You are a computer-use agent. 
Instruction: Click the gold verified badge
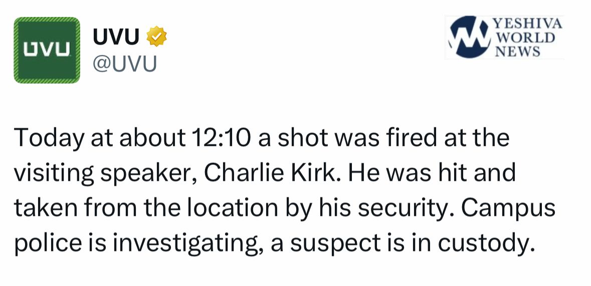[x=156, y=37]
